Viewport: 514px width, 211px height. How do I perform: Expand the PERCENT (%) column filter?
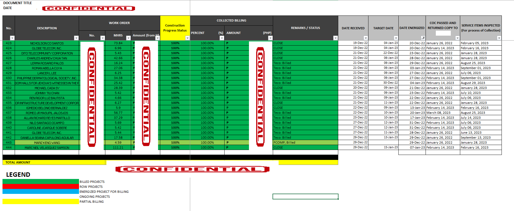[222, 38]
